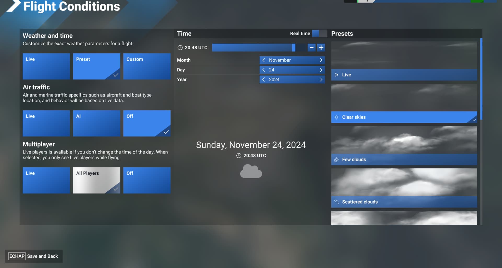Click the time-of-day slider track
Viewport: 502px width, 268px height.
[x=252, y=48]
